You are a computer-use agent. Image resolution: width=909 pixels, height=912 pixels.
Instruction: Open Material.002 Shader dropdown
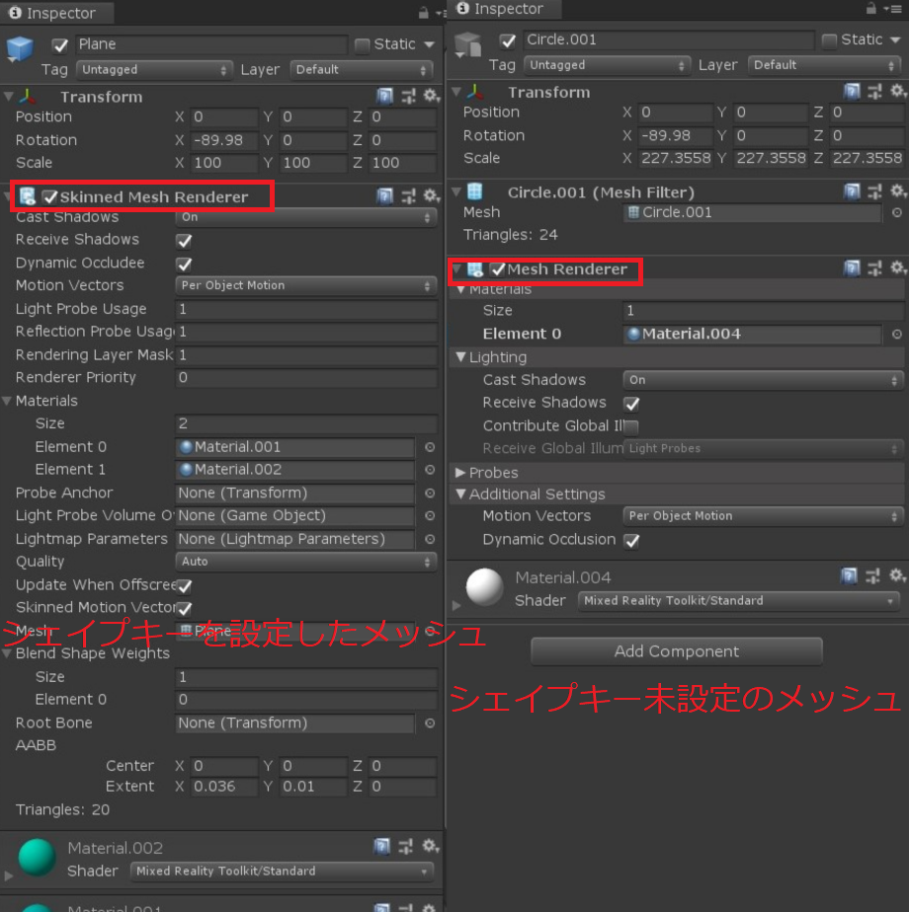click(282, 872)
